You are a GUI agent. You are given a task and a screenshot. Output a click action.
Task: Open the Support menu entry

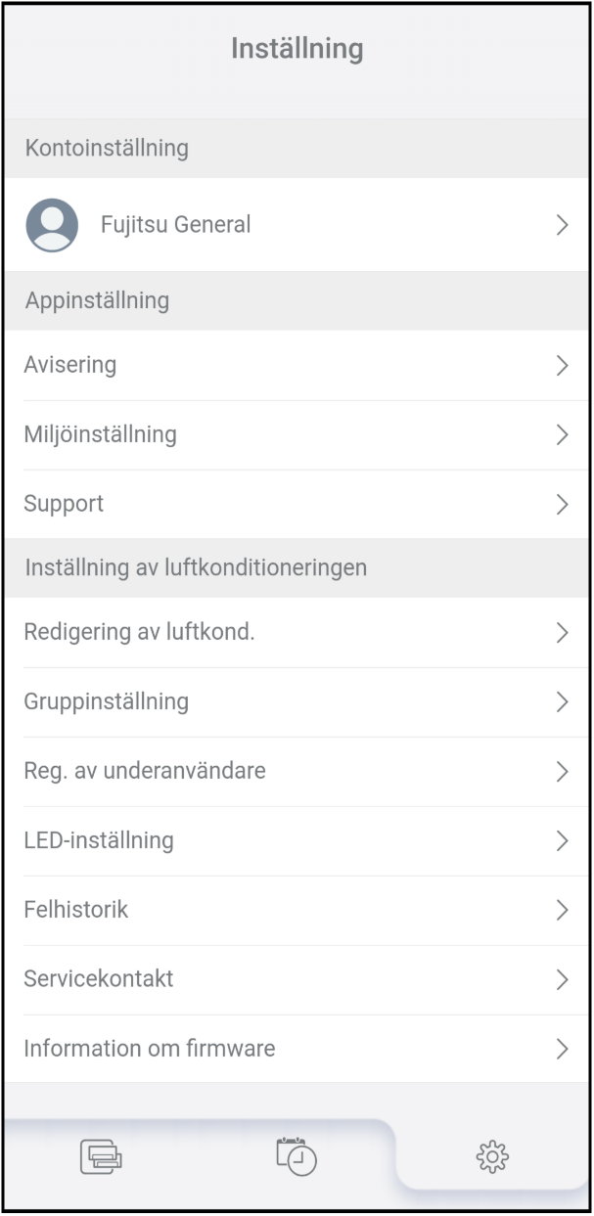[64, 505]
